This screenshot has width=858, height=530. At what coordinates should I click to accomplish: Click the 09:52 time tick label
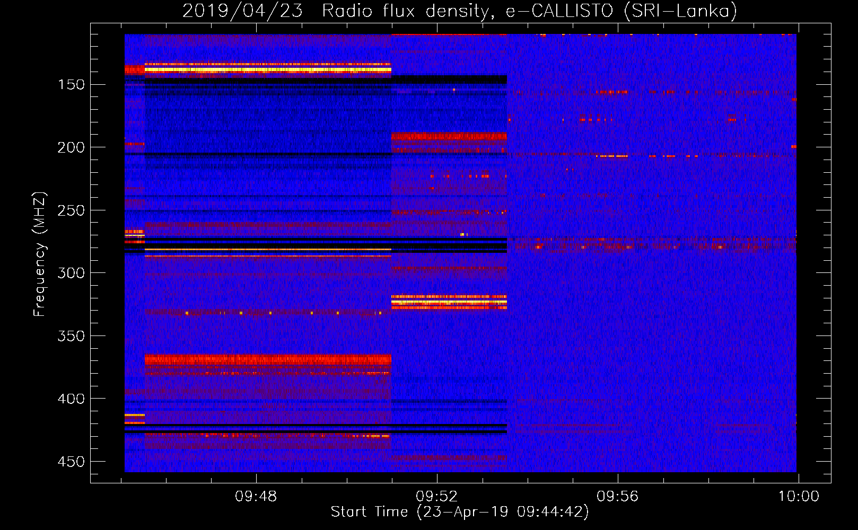[x=437, y=497]
